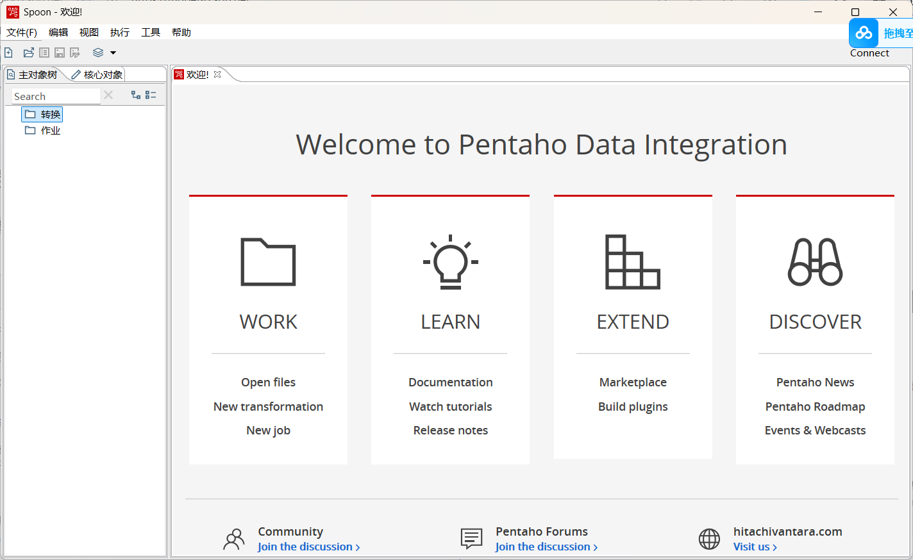Click the hitachivantara.com heading text
Screen dimensions: 913x560
788,531
